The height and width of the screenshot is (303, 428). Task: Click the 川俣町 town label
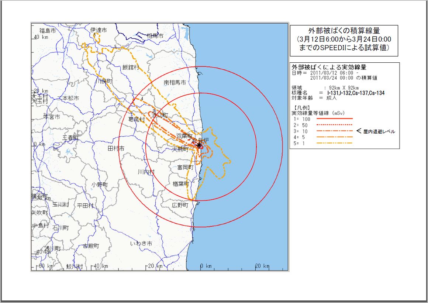tap(104, 81)
